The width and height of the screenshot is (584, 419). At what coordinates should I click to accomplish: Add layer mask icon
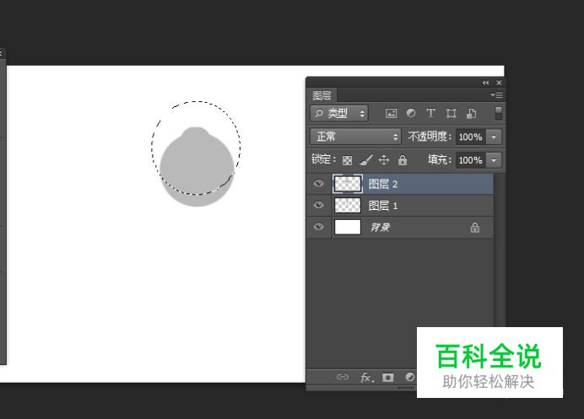pos(387,378)
